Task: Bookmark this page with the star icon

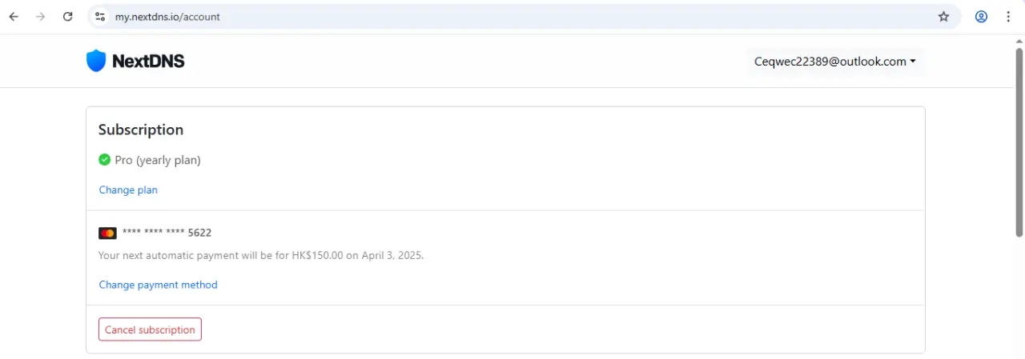Action: coord(943,16)
